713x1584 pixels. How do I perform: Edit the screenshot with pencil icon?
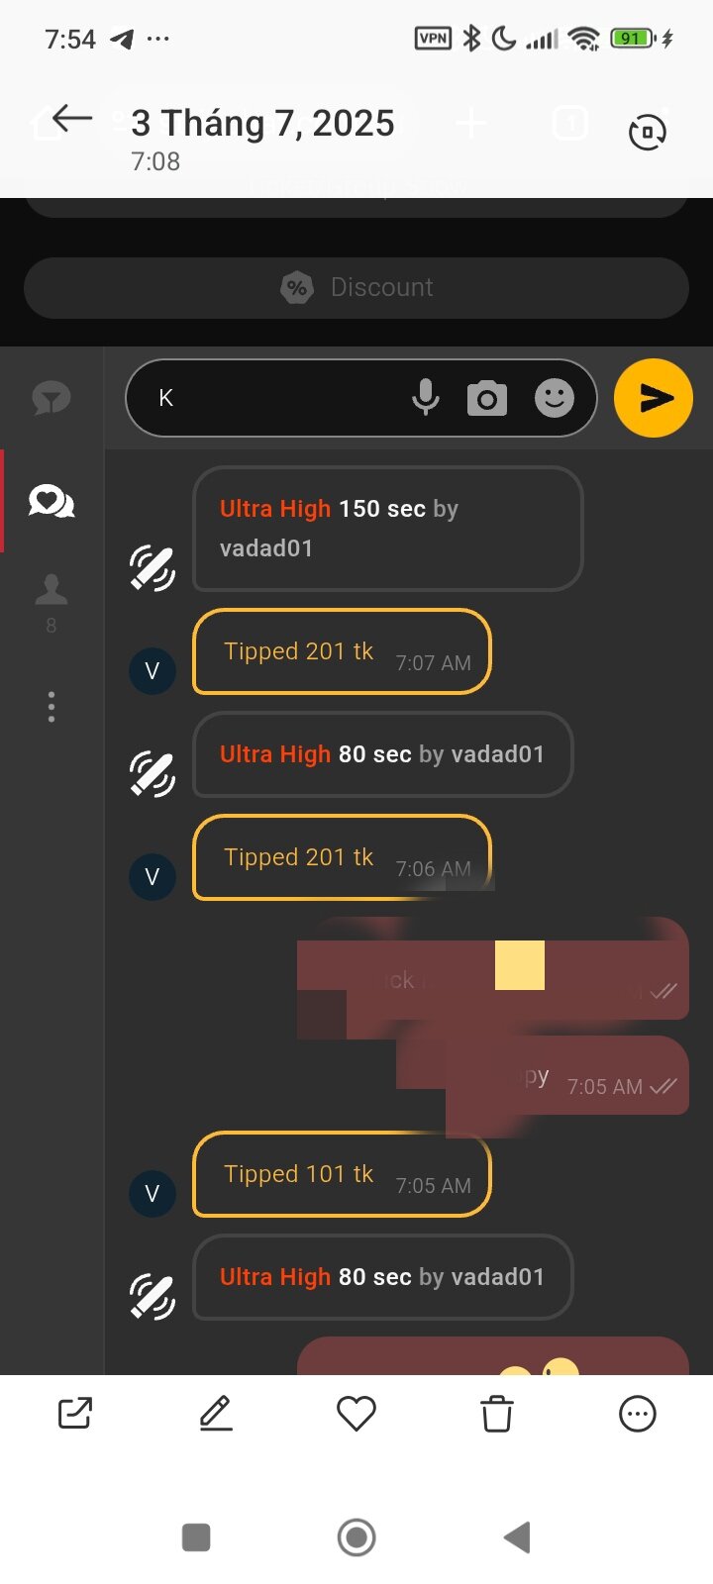216,1413
